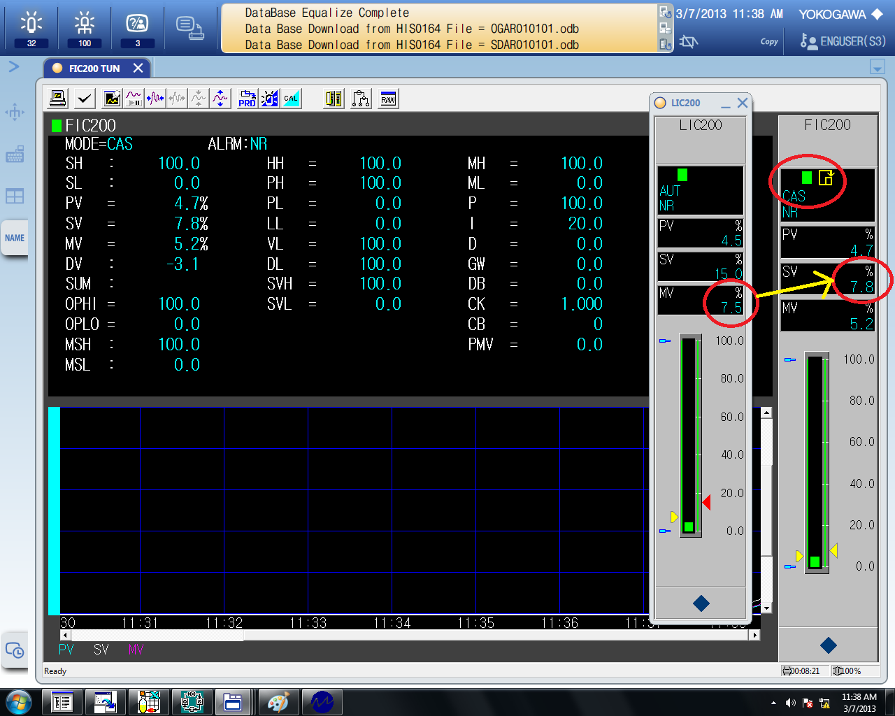The image size is (895, 716).
Task: Click the NAME button in the left sidebar
Action: [x=15, y=238]
